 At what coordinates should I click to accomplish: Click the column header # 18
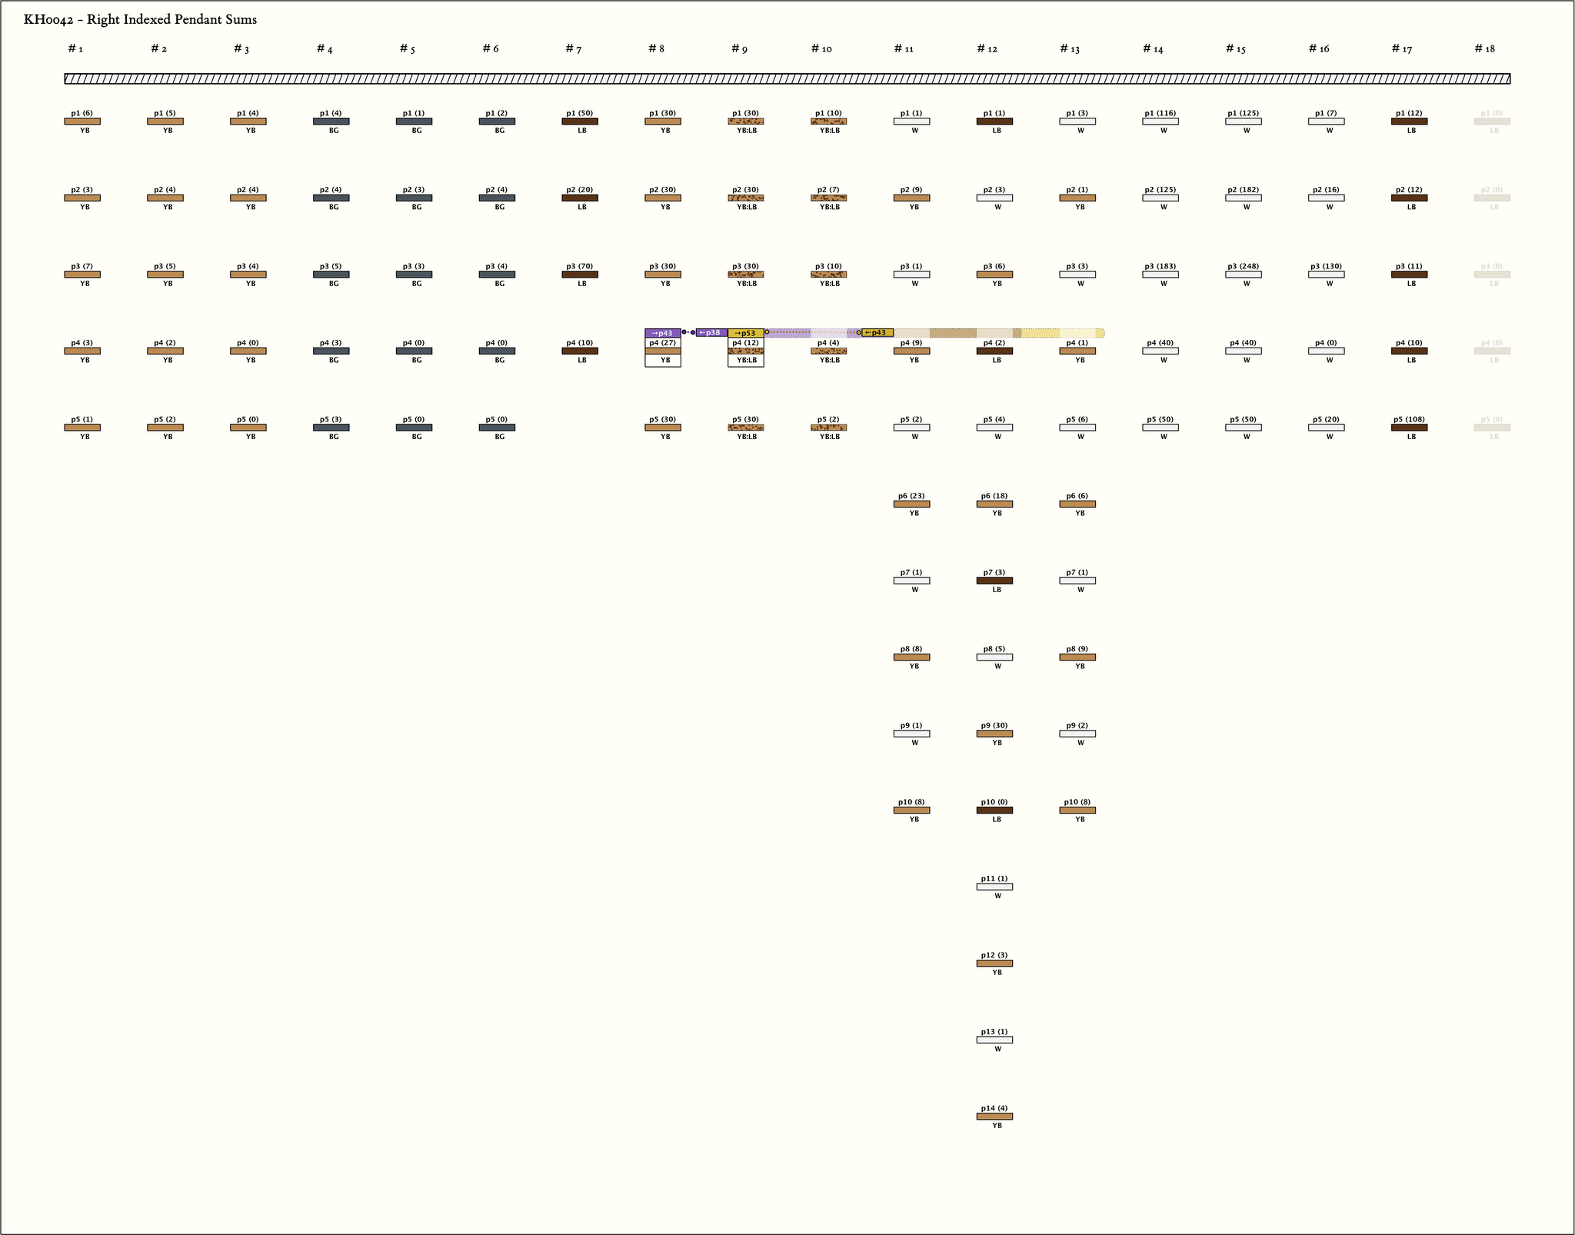1484,49
